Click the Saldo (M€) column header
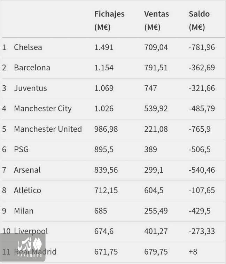Image resolution: width=226 pixels, height=264 pixels. coord(199,21)
